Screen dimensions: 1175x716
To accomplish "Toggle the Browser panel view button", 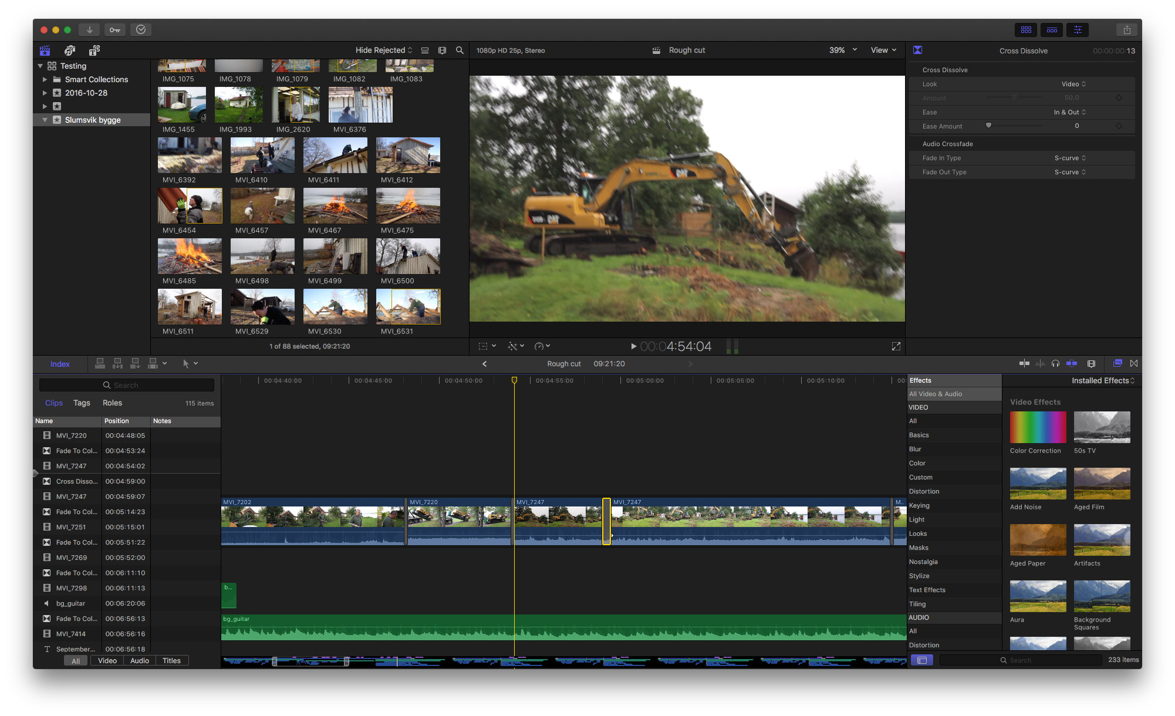I will click(1026, 30).
